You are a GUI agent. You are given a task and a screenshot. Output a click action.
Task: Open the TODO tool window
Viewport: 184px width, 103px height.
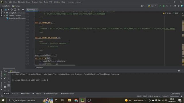pos(15,94)
